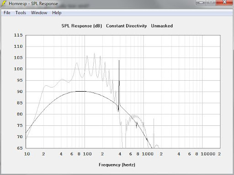Click the 115 dB label on vertical axis
The height and width of the screenshot is (175, 234).
[18, 35]
